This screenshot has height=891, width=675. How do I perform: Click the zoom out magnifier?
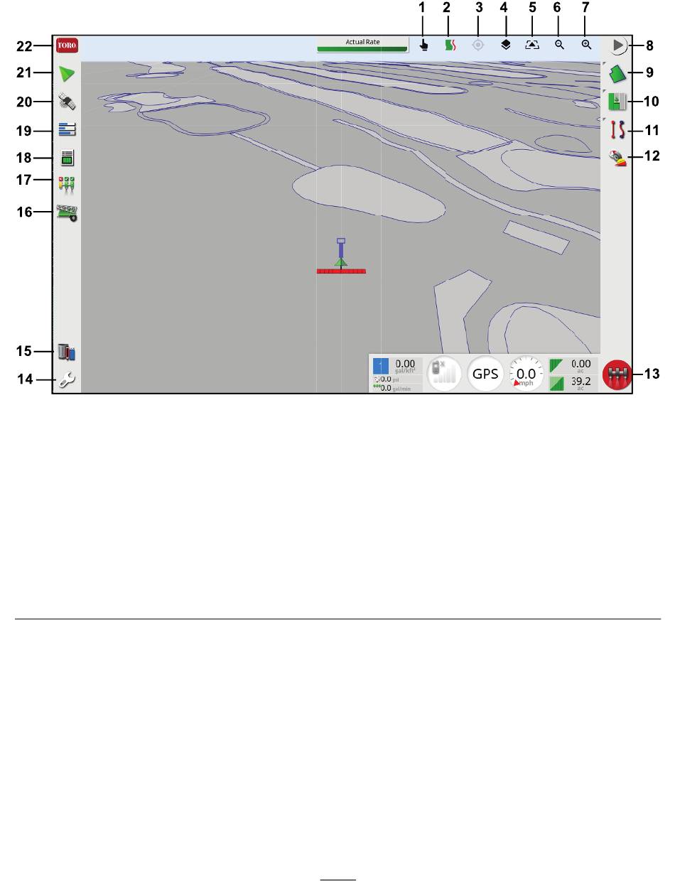560,45
